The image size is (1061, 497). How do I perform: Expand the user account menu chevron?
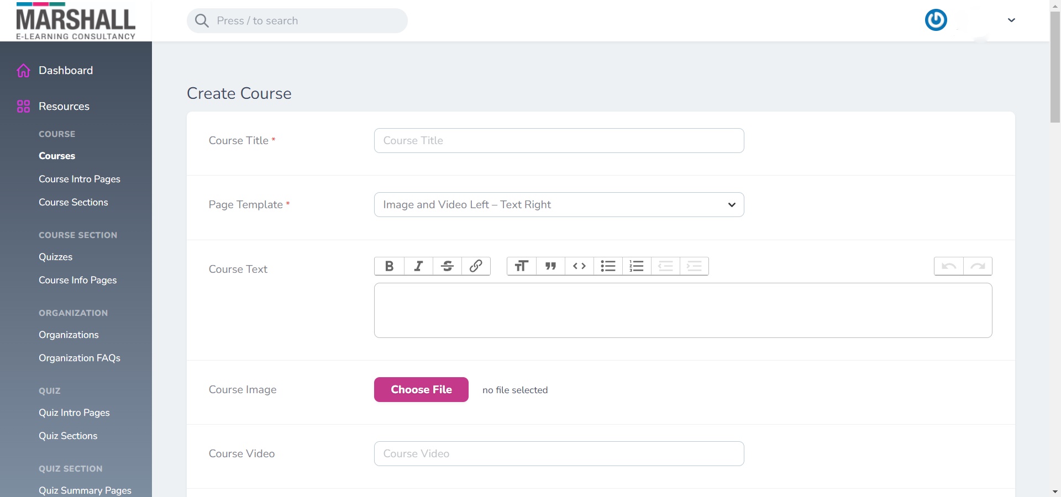[x=1011, y=20]
